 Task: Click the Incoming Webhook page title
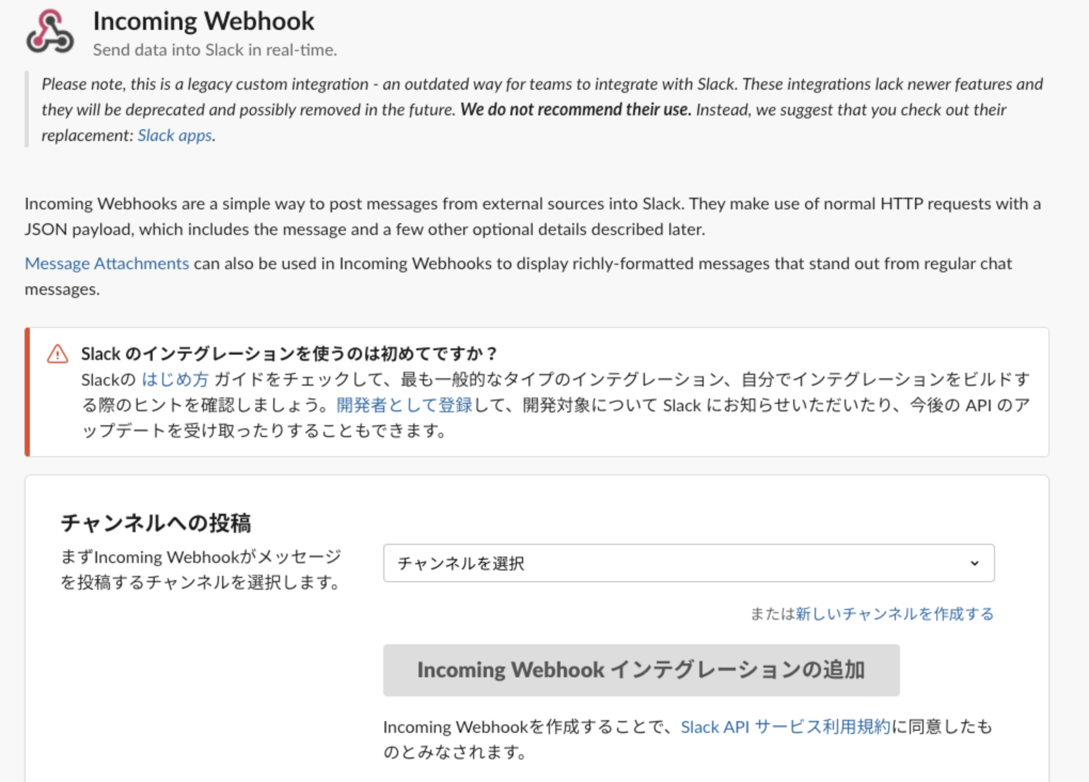pos(203,20)
